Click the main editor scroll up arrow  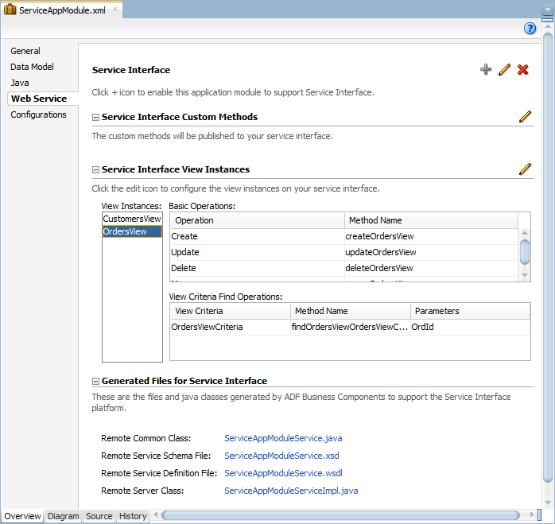point(548,26)
